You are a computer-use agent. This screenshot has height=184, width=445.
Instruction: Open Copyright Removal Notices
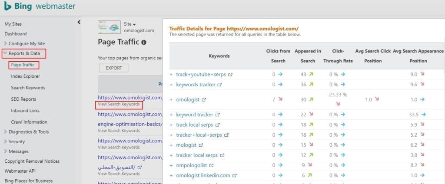pos(32,161)
